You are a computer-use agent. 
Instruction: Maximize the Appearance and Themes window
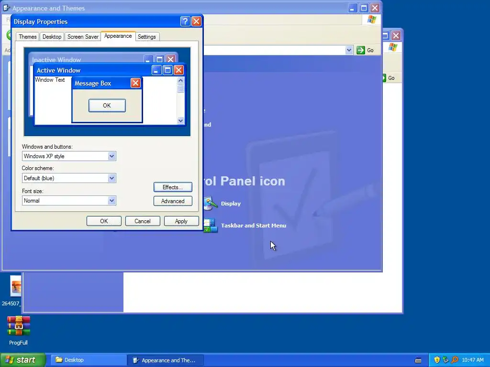pyautogui.click(x=364, y=8)
